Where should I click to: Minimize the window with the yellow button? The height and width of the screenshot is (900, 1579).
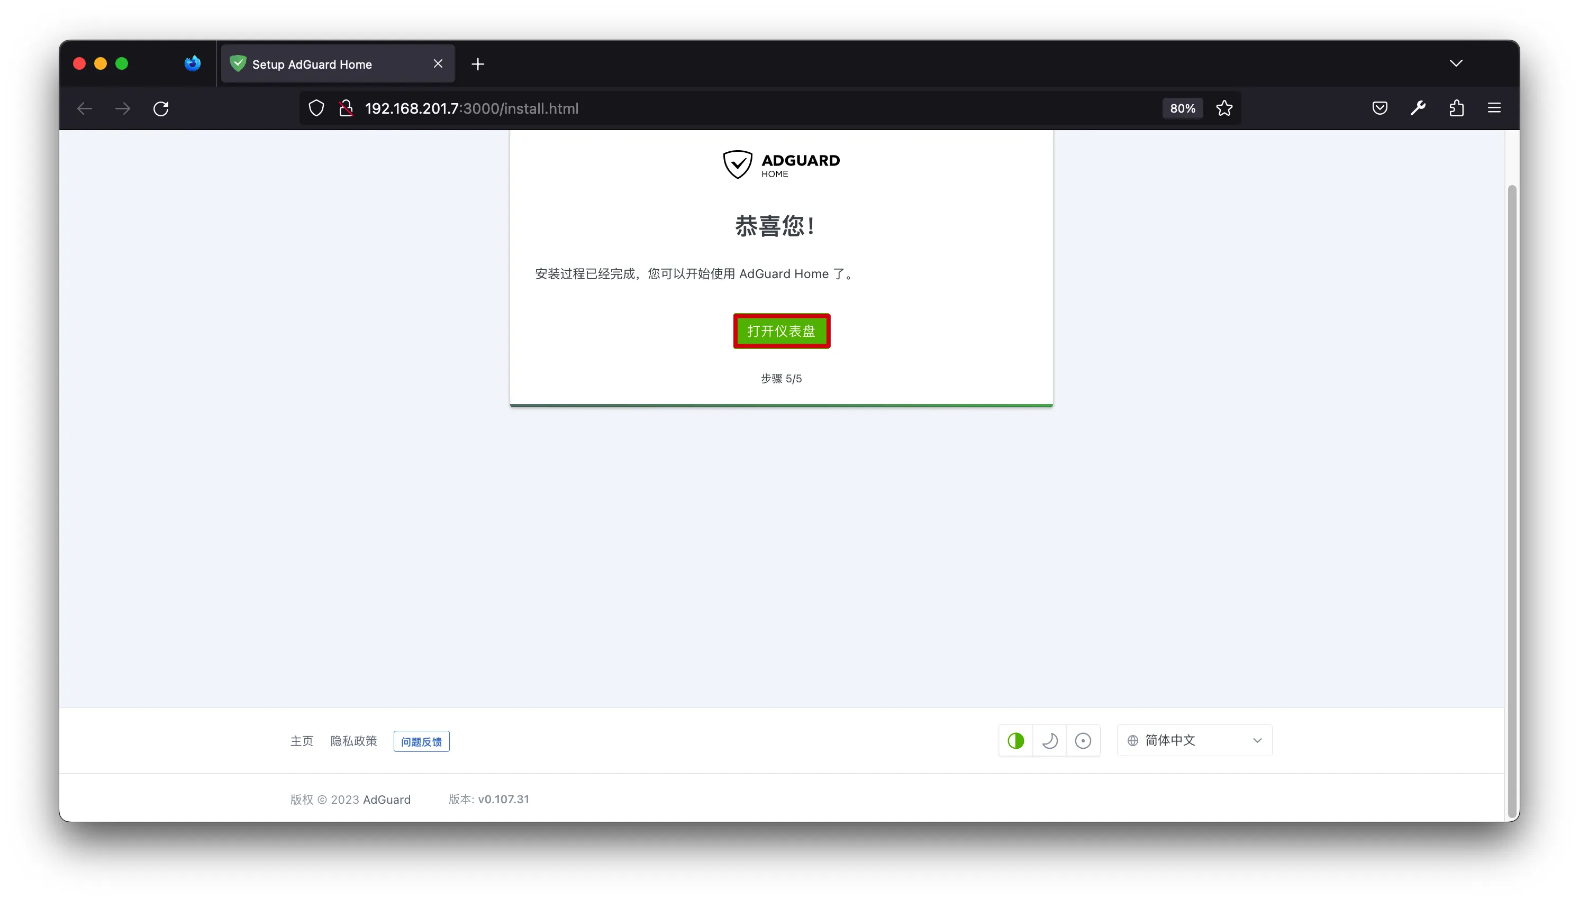point(100,63)
